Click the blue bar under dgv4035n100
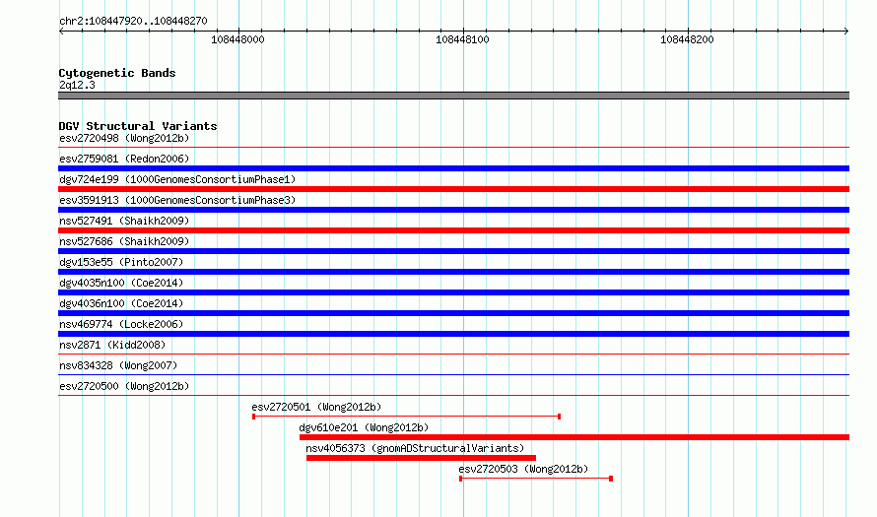The image size is (877, 517). point(453,292)
